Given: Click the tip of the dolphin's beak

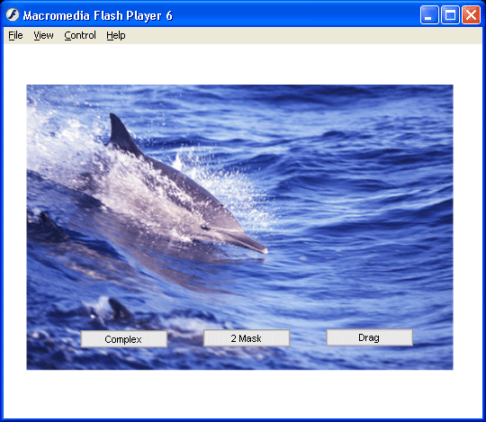Looking at the screenshot, I should (x=264, y=250).
